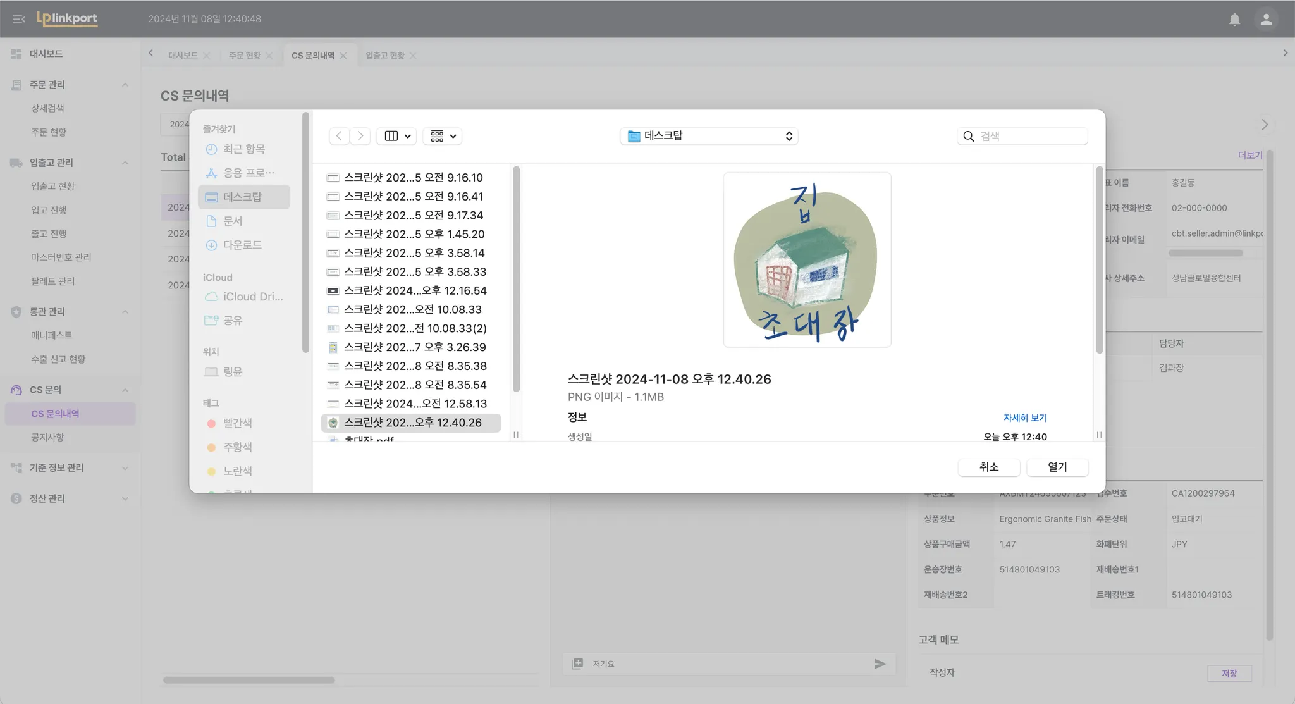1295x704 pixels.
Task: Open the grouping options dropdown
Action: pos(443,136)
